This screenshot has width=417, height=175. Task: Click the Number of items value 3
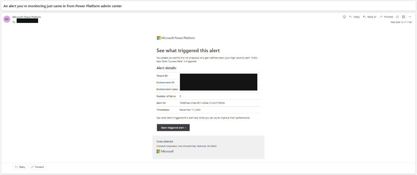[x=180, y=96]
